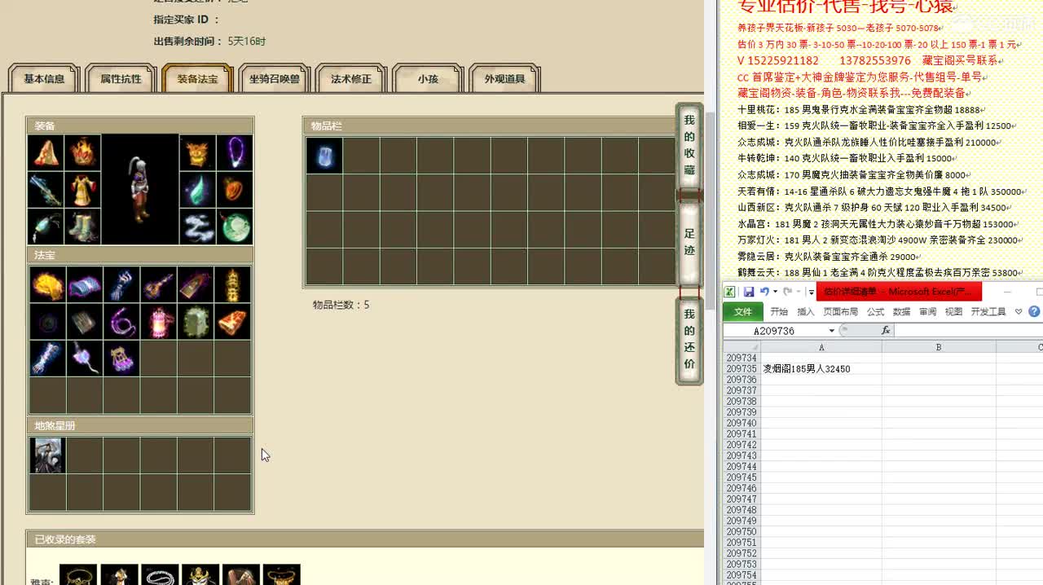Open the Excel 数据 ribbon tab
The width and height of the screenshot is (1043, 585).
pyautogui.click(x=902, y=311)
